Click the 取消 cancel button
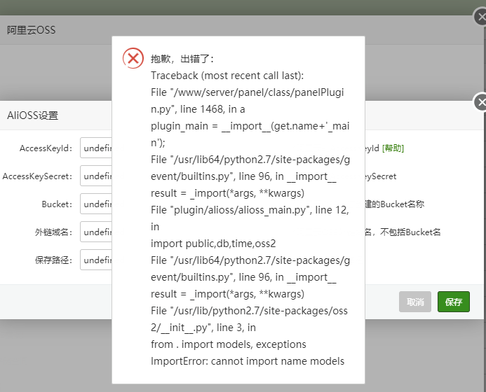 pyautogui.click(x=415, y=302)
